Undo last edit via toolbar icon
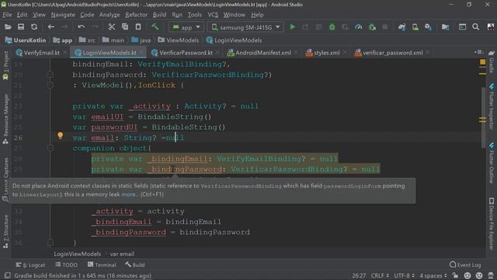This screenshot has height=280, width=497. [x=81, y=27]
